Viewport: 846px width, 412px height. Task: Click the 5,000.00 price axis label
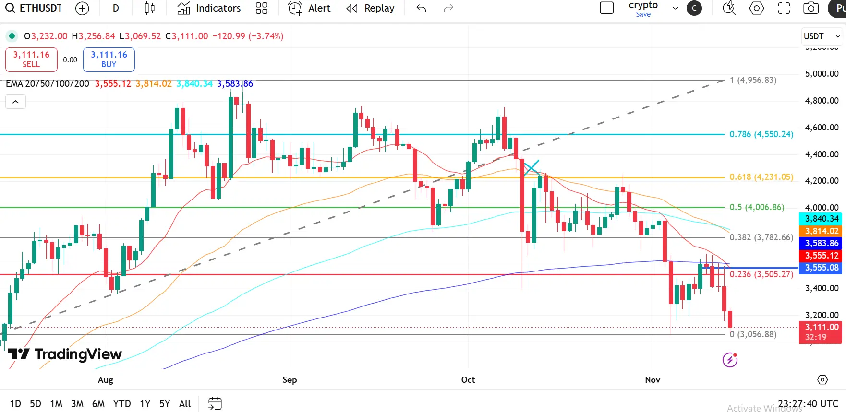click(822, 74)
